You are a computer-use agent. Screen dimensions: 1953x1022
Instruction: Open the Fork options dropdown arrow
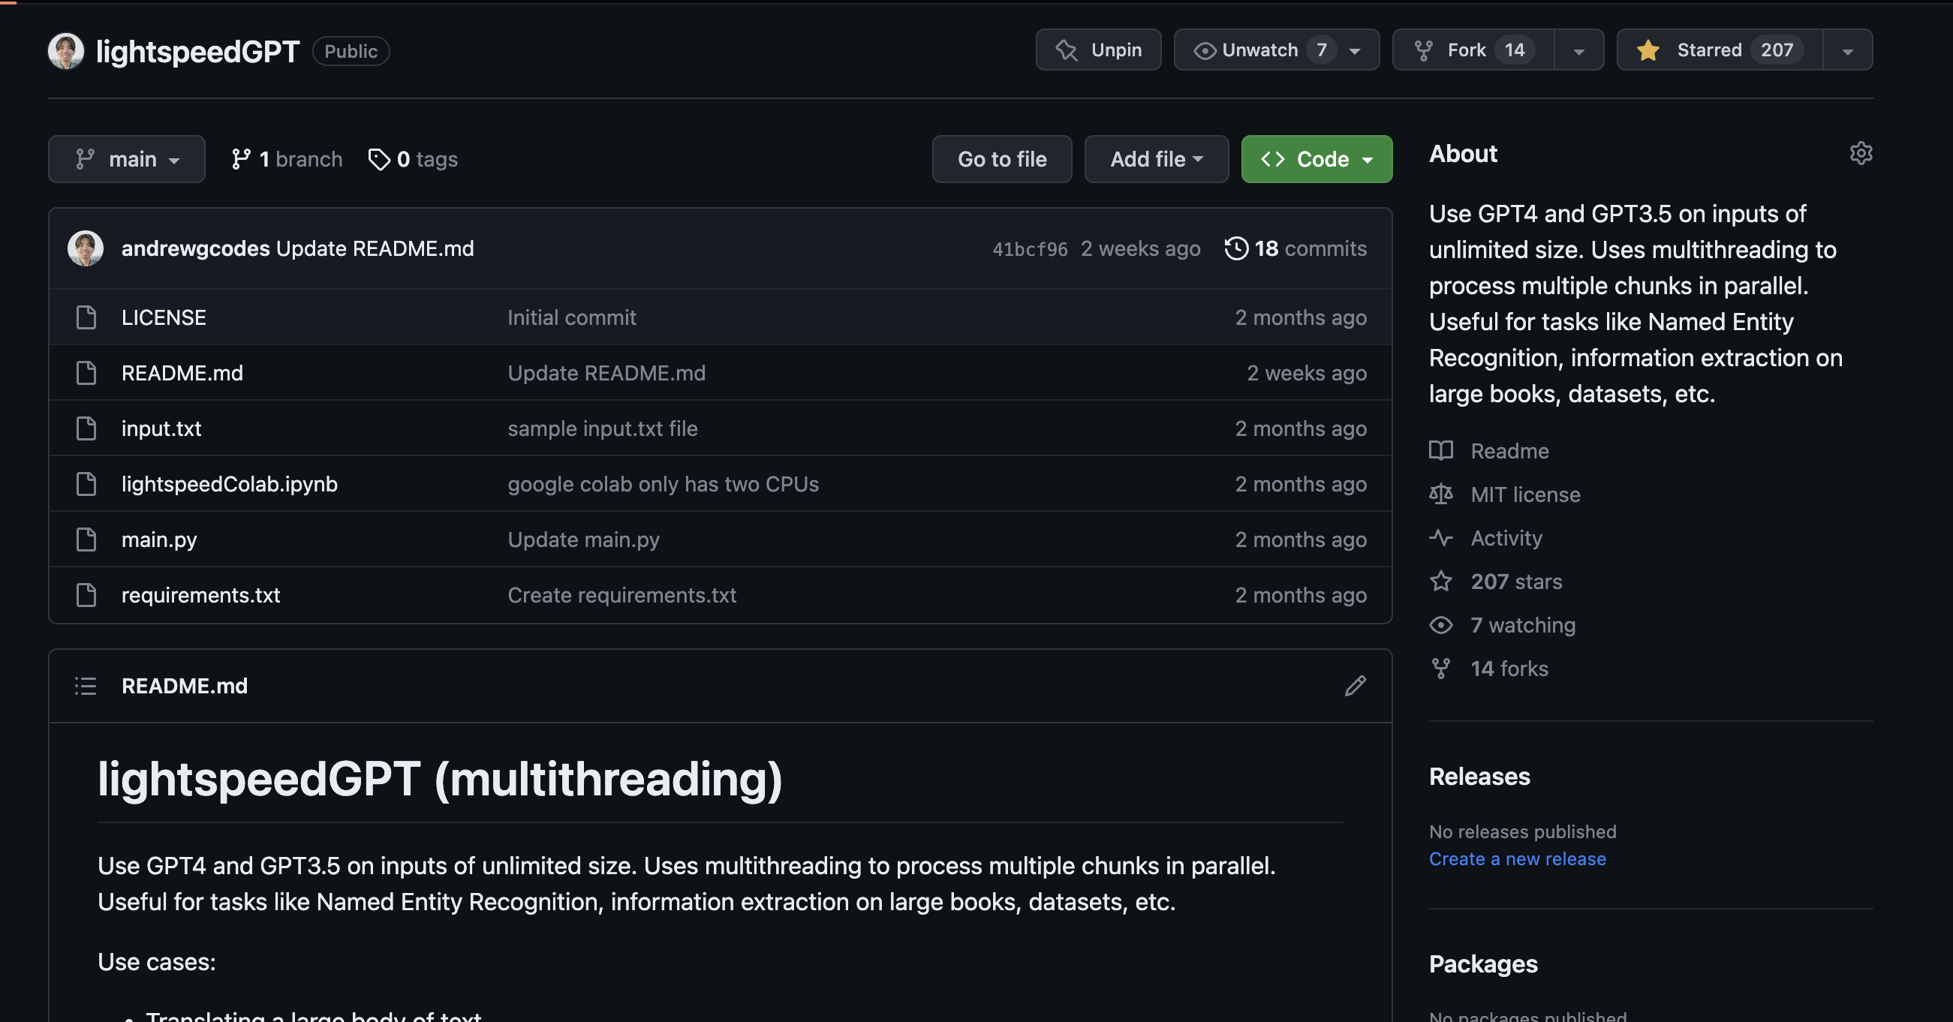tap(1578, 51)
